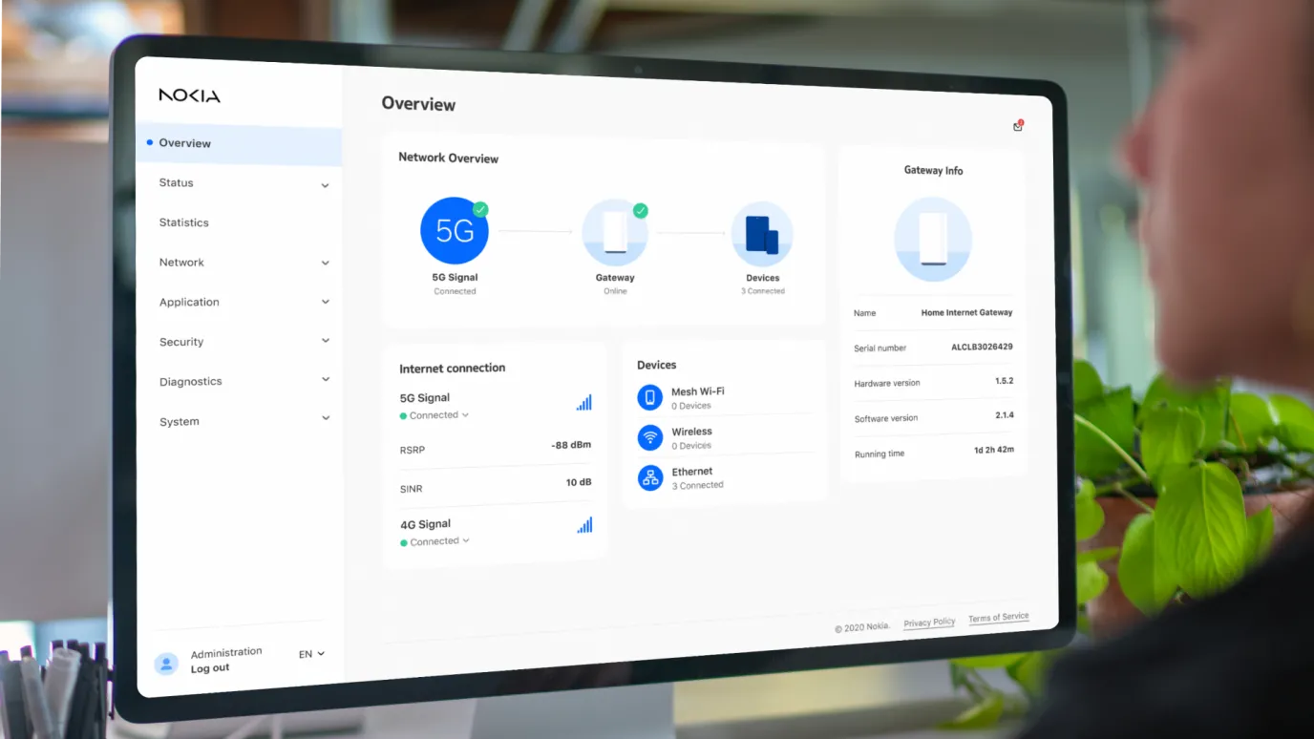This screenshot has height=739, width=1314.
Task: Click the Mesh Wi-Fi device icon
Action: coord(650,397)
